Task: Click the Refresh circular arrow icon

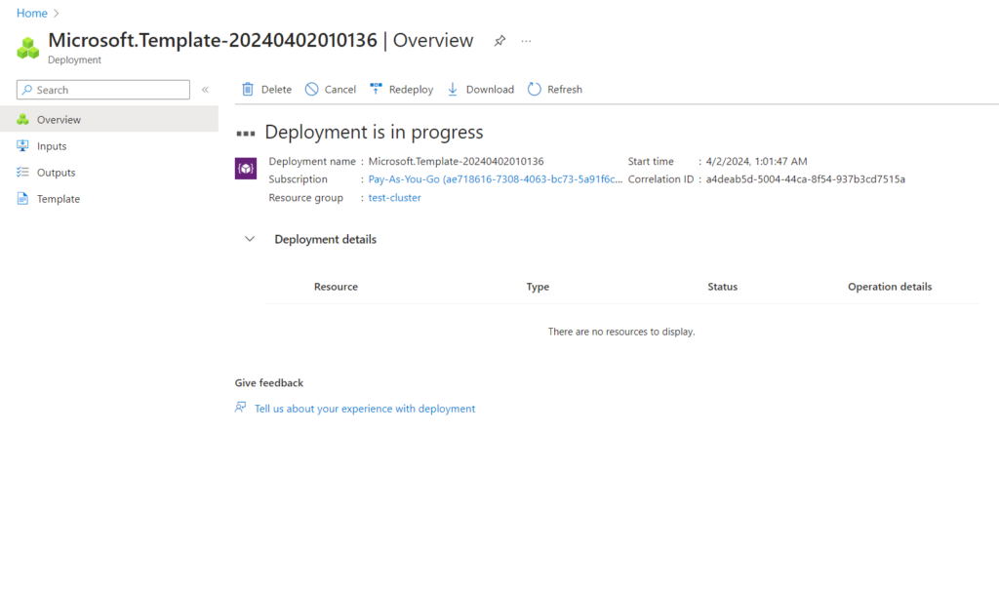Action: point(534,89)
